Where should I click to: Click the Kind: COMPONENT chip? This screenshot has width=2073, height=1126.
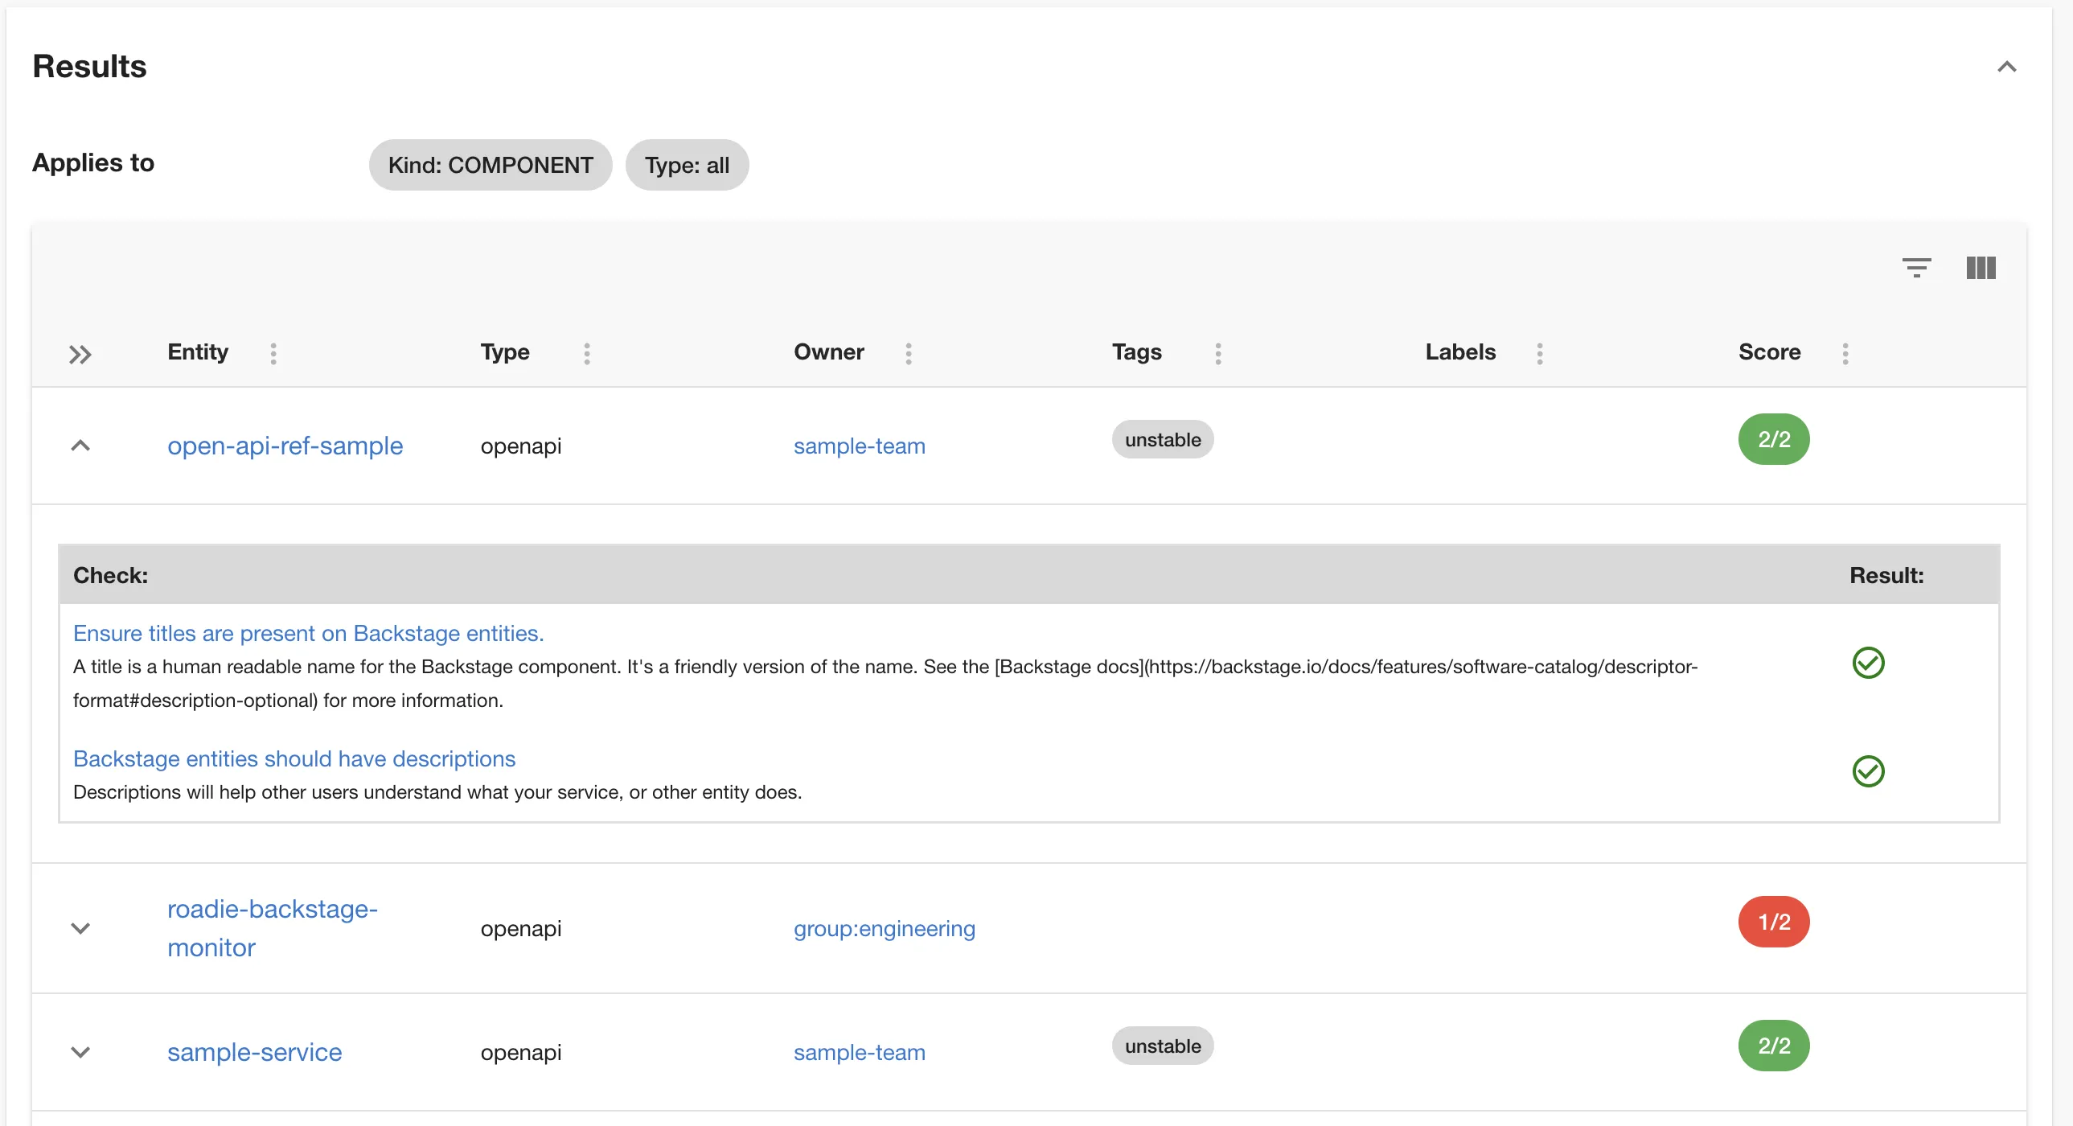[x=490, y=165]
